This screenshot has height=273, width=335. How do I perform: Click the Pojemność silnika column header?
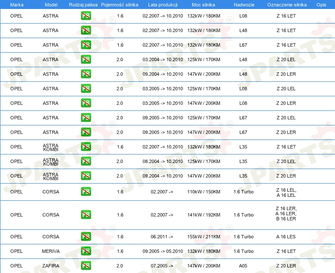click(120, 5)
